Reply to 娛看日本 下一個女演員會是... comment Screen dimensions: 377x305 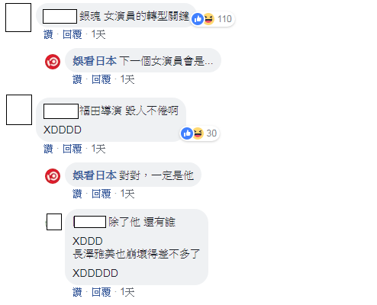pos(101,79)
